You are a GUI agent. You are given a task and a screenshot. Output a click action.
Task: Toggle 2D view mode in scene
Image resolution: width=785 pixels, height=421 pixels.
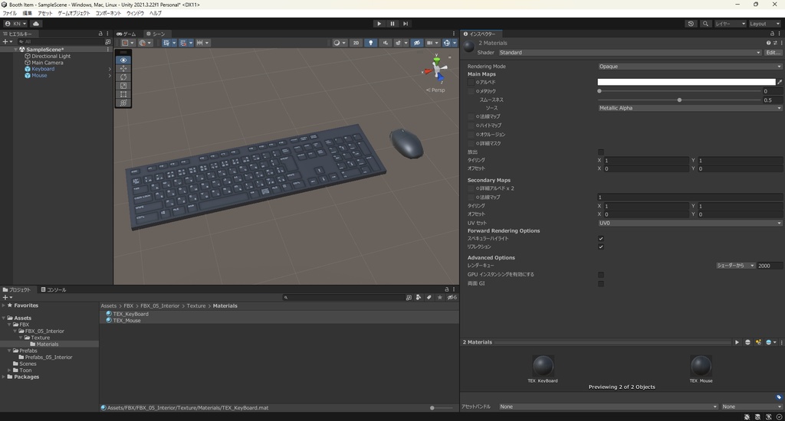(356, 43)
